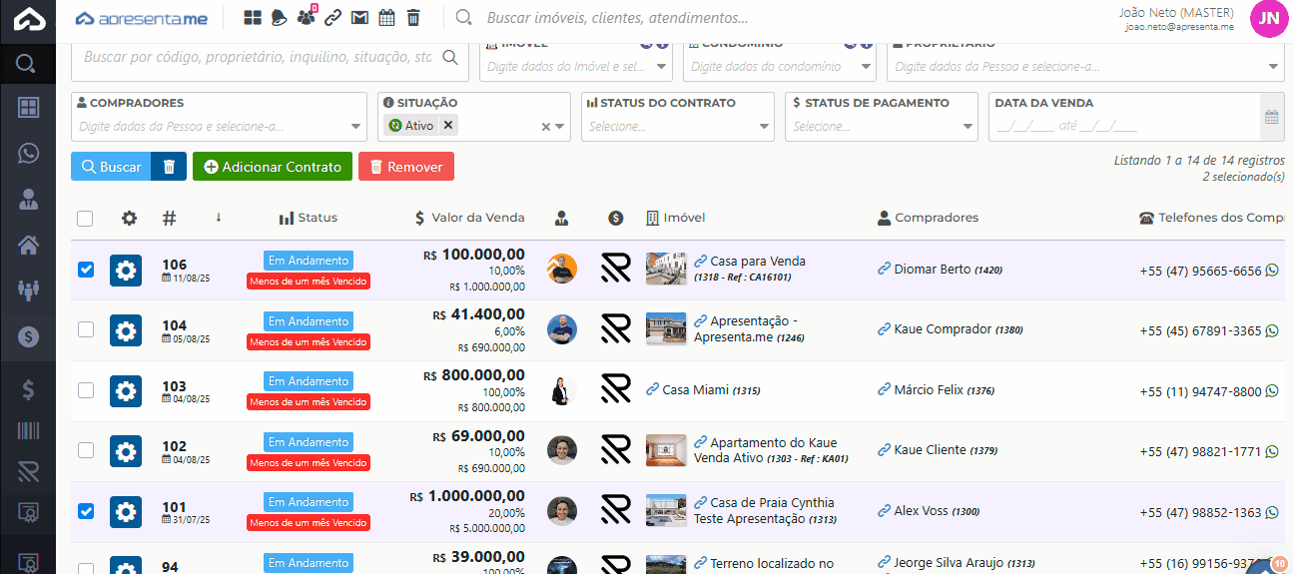Viewport: 1293px width, 574px height.
Task: Click the Adicionar Contrato button
Action: tap(273, 167)
